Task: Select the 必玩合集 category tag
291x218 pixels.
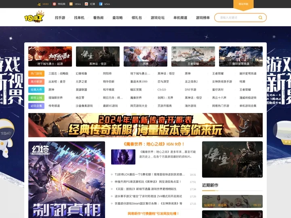Action: tap(36, 106)
